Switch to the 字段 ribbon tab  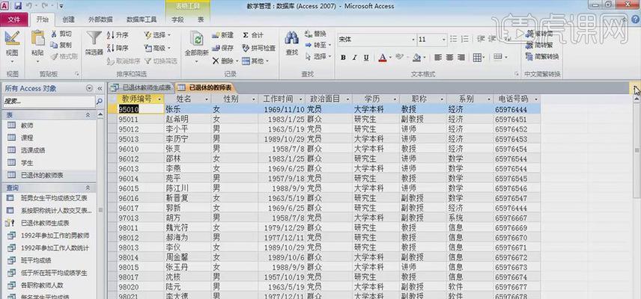coord(177,19)
